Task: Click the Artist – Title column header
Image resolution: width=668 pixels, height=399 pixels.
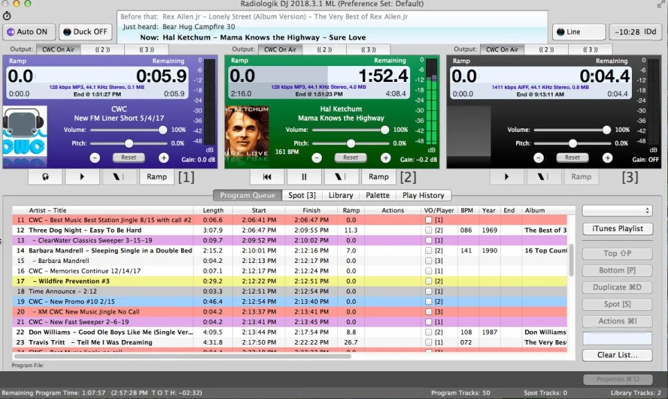Action: 103,210
